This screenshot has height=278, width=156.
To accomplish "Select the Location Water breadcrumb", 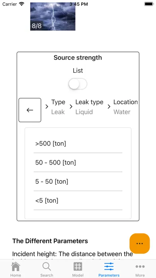I will 125,107.
